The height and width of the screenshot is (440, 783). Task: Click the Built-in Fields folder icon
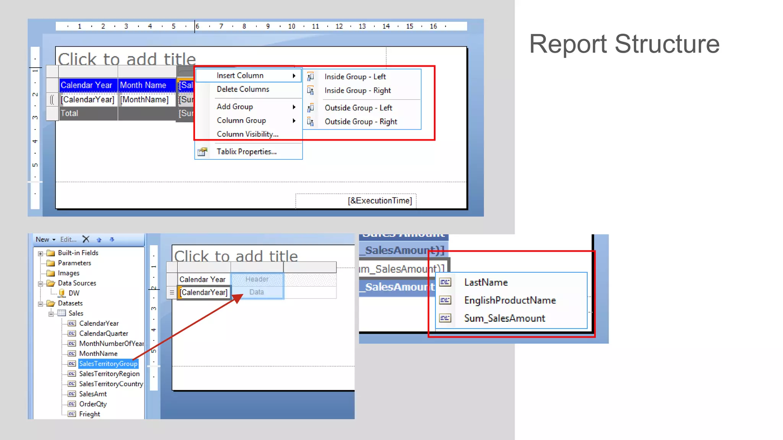pyautogui.click(x=51, y=253)
